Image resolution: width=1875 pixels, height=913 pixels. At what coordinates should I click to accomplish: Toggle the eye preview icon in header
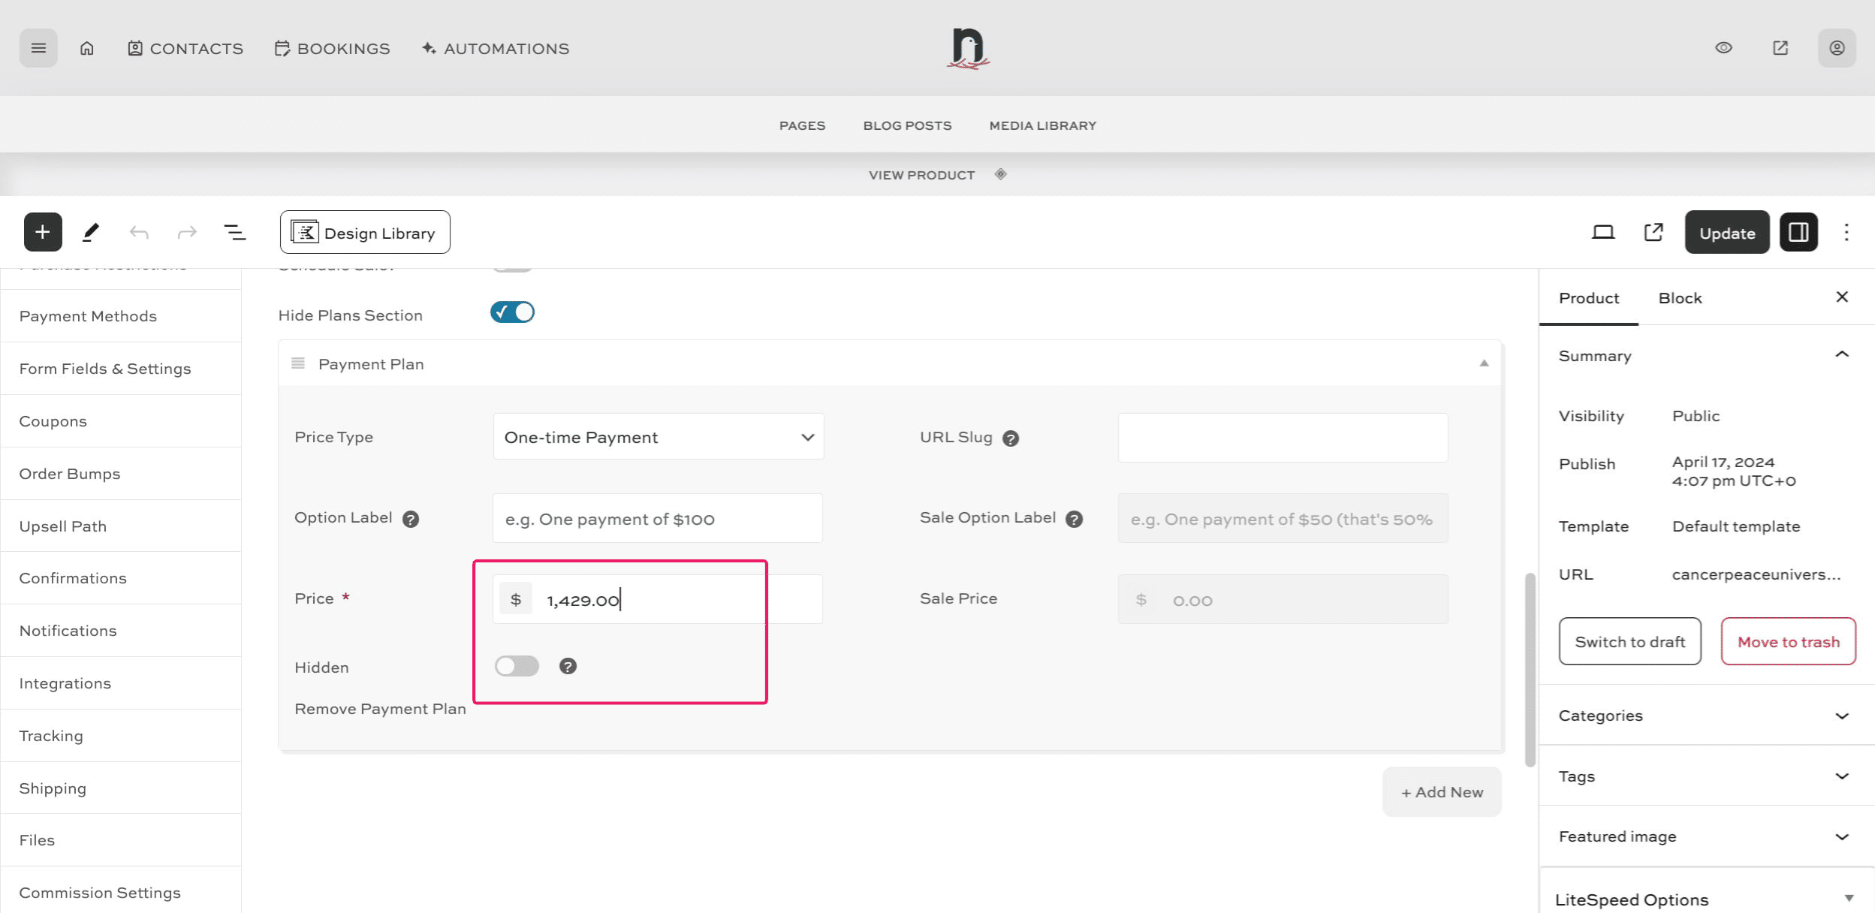point(1723,48)
